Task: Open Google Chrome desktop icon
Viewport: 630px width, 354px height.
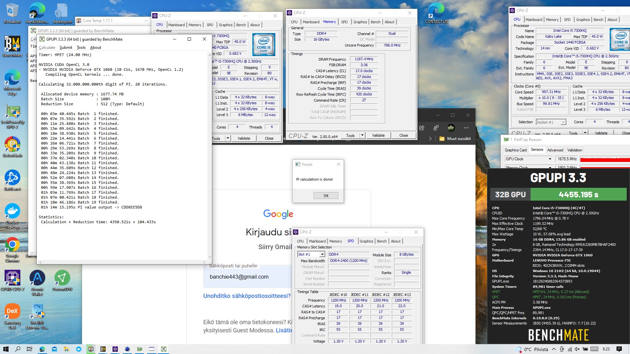Action: pyautogui.click(x=12, y=250)
